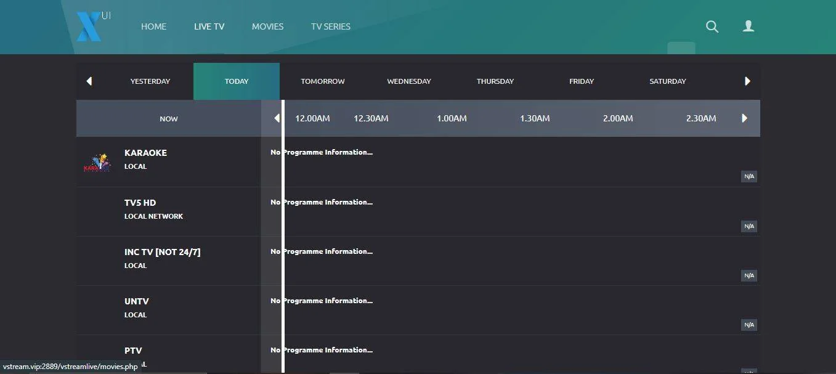The height and width of the screenshot is (374, 836).
Task: Click the Karaoke channel logo
Action: (x=97, y=163)
